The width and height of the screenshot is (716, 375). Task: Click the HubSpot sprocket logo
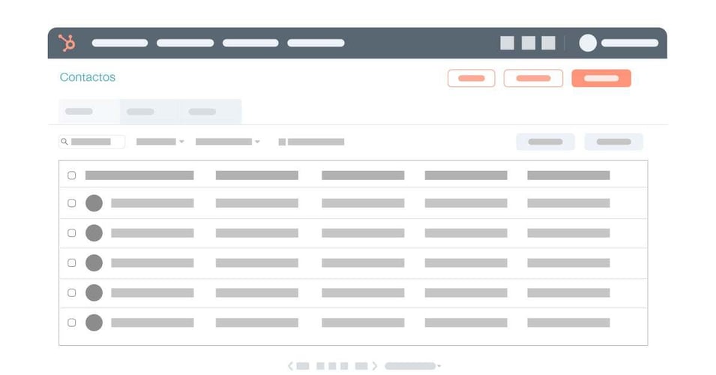click(67, 43)
